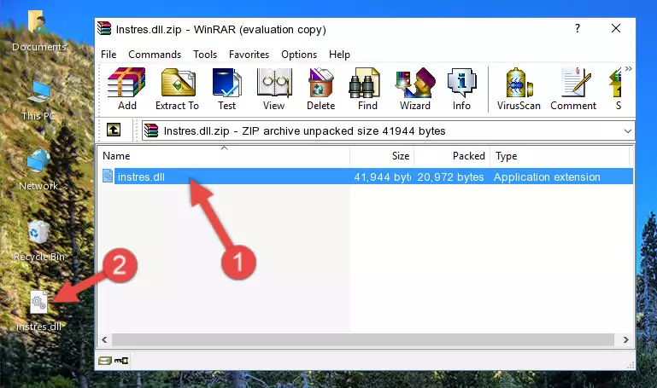Viewport: 657px width, 388px height.
Task: Run the Test archive tool
Action: pyautogui.click(x=226, y=89)
